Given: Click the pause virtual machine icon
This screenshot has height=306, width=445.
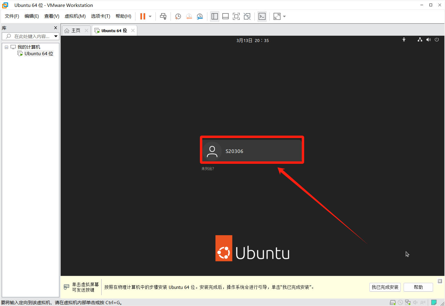Looking at the screenshot, I should [143, 16].
